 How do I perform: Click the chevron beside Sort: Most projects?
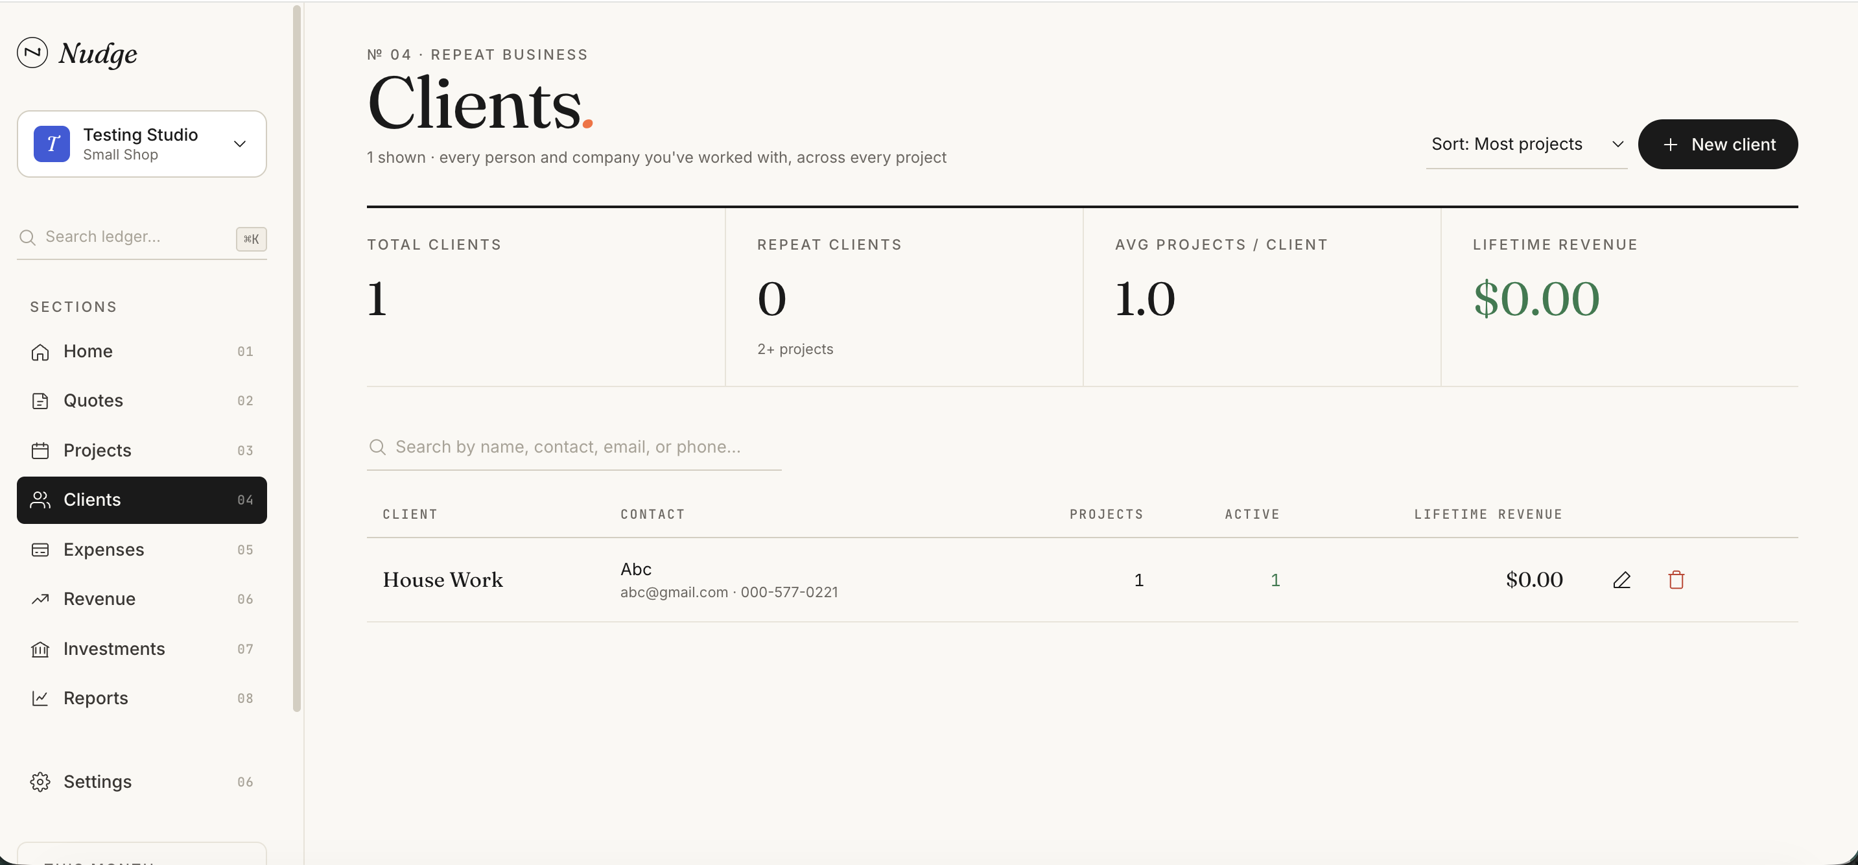(x=1618, y=145)
